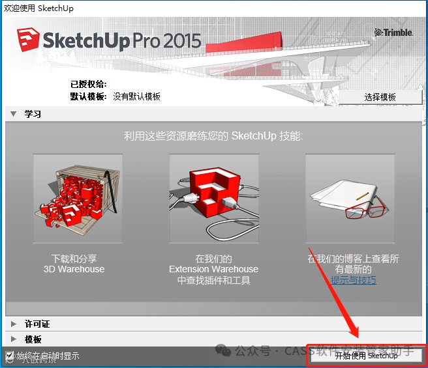Click the 没有默认模板 template value
The height and width of the screenshot is (368, 428).
(137, 96)
